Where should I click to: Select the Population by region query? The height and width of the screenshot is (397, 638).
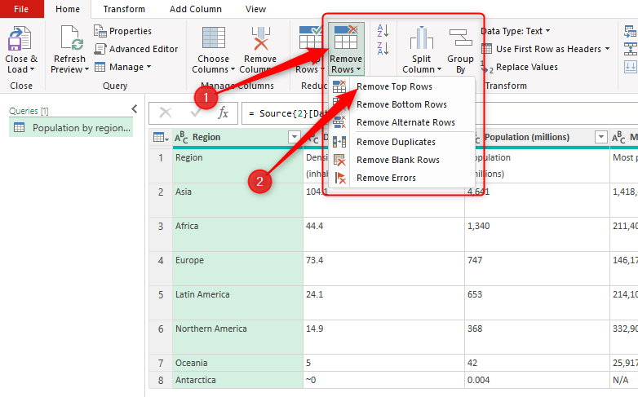[x=71, y=128]
